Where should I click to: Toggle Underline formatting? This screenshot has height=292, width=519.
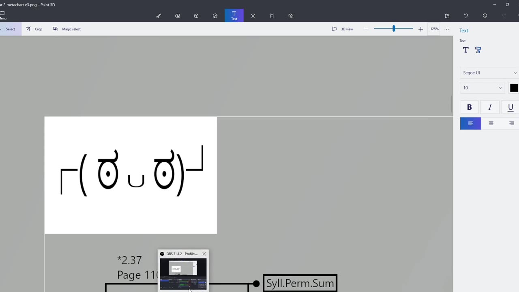point(510,107)
